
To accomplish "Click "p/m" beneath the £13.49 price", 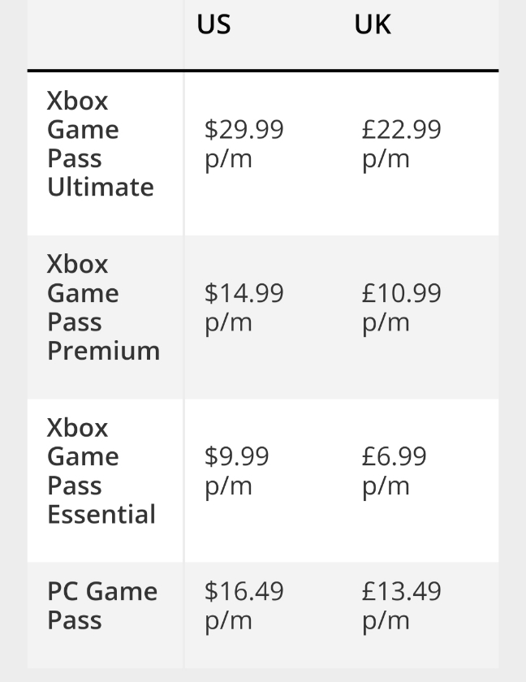I will click(386, 621).
